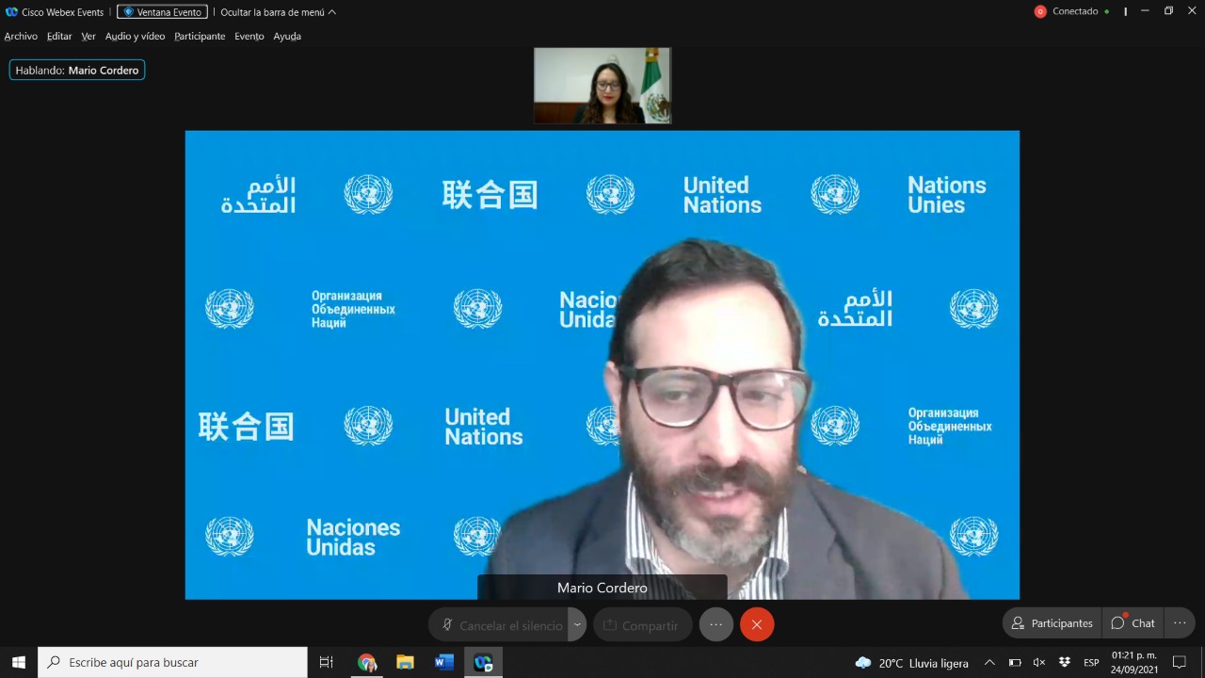Focus the Escribe aquí para buscar box

(172, 662)
